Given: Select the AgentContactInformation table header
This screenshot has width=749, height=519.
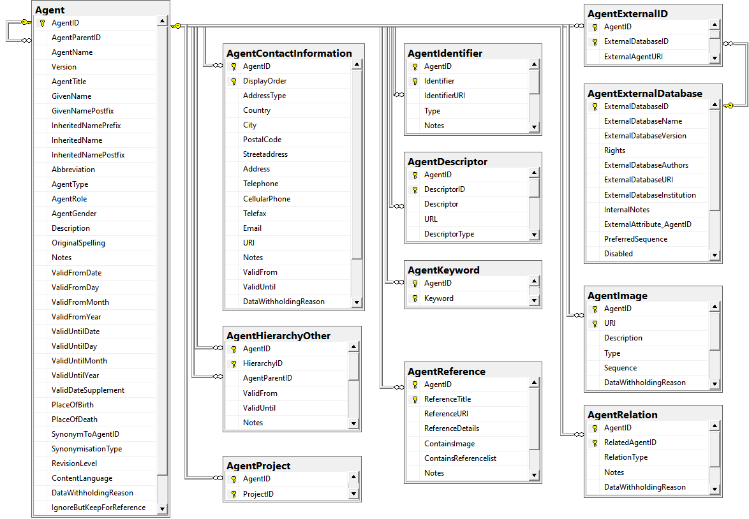Looking at the screenshot, I should [x=293, y=53].
